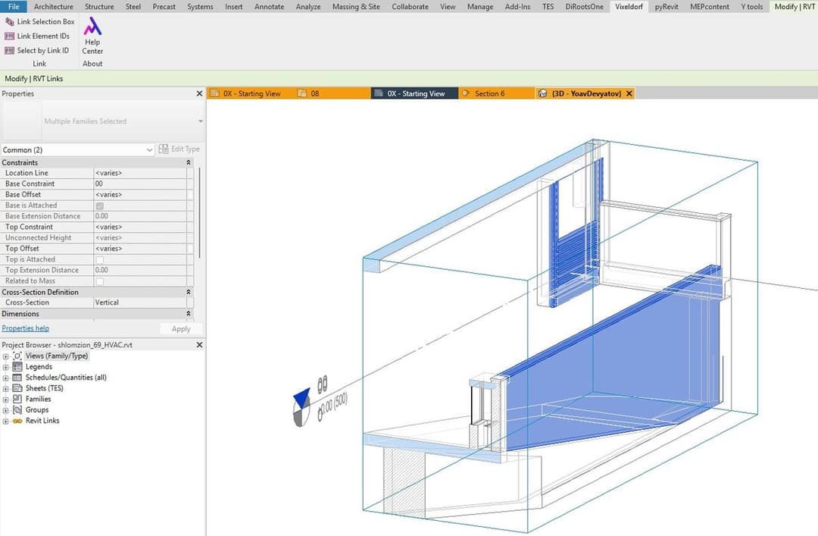This screenshot has height=536, width=818.
Task: Click the Families icon in Project Browser
Action: coord(17,399)
